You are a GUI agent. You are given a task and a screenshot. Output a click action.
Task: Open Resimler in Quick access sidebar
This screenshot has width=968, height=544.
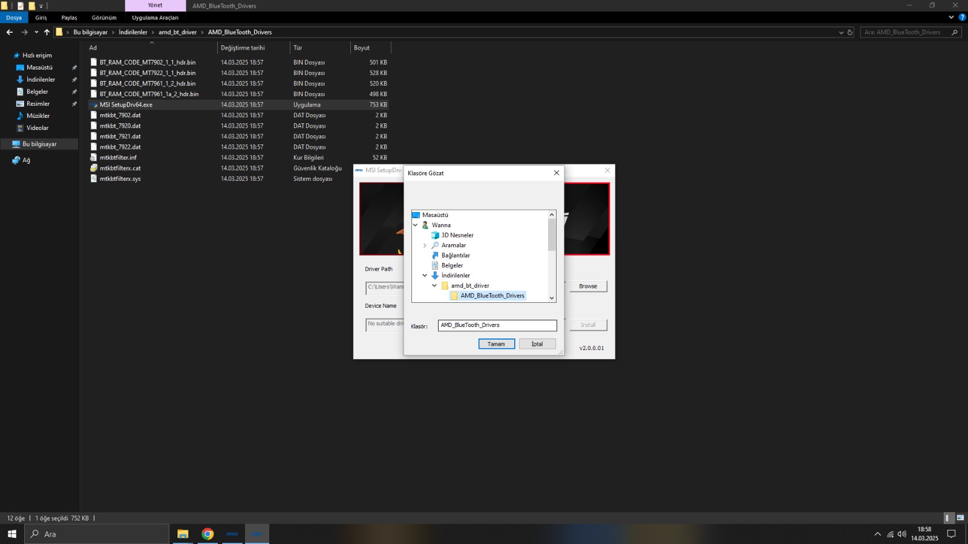point(38,103)
